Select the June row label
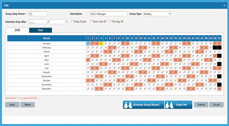Image resolution: width=229 pixels, height=126 pixels. coord(47,64)
